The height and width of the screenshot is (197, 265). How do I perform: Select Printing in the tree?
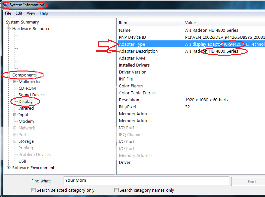point(26,148)
